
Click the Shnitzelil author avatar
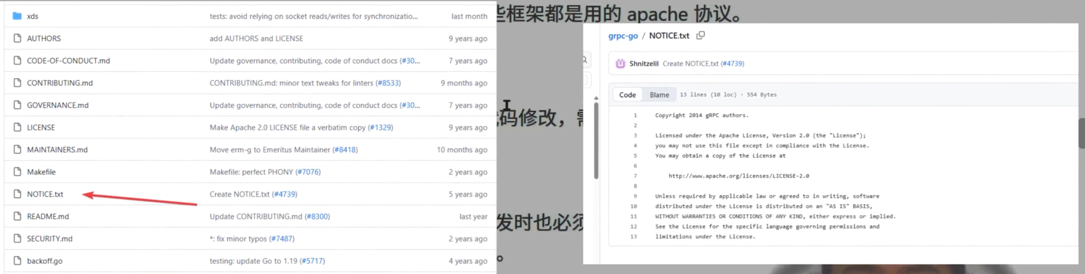pyautogui.click(x=621, y=63)
